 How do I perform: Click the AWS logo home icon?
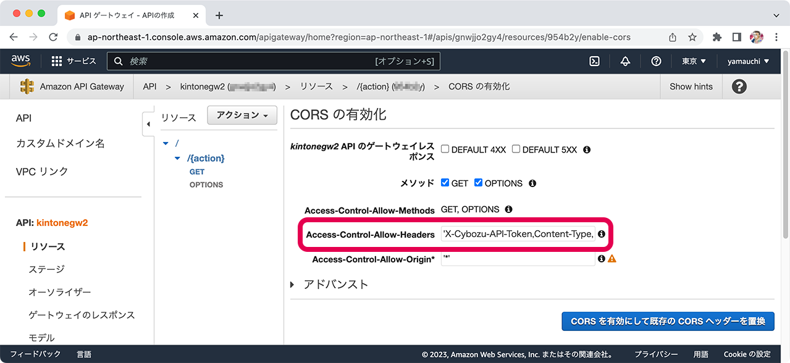[21, 60]
